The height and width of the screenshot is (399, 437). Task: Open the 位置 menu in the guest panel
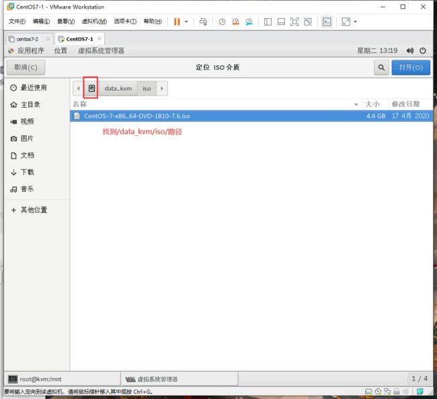pyautogui.click(x=61, y=50)
